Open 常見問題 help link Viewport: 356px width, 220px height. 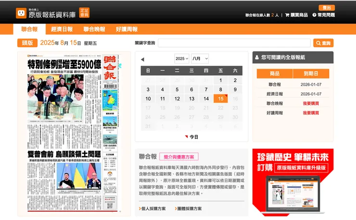(x=324, y=15)
